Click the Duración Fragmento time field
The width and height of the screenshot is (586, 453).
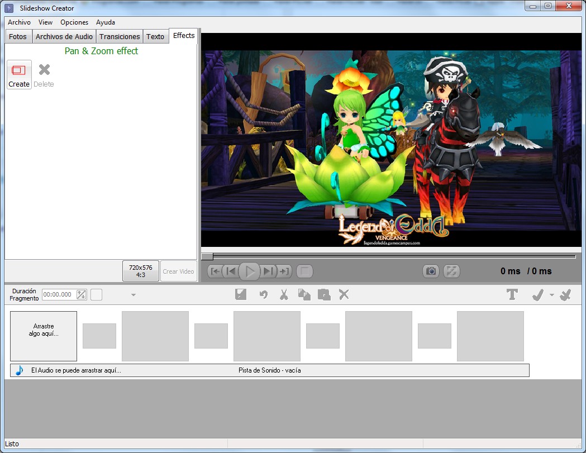click(65, 294)
